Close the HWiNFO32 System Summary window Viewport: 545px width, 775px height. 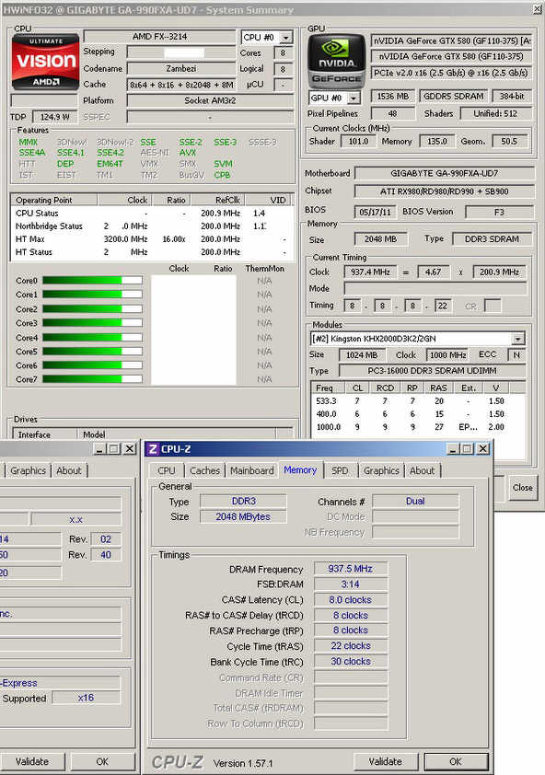click(537, 10)
